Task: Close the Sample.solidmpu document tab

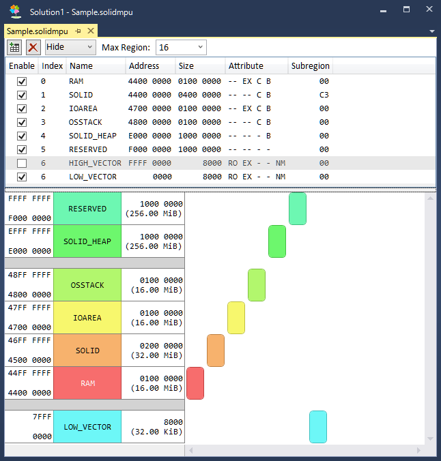Action: point(90,31)
